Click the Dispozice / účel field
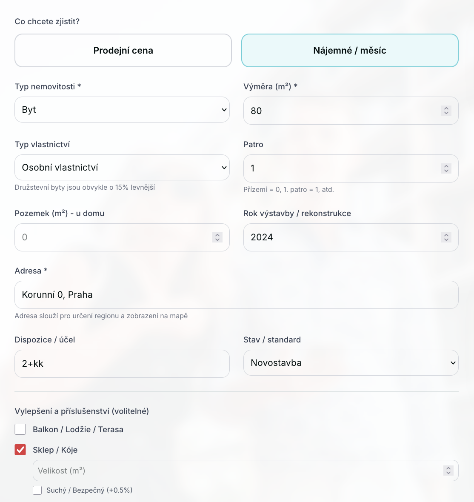 point(122,364)
